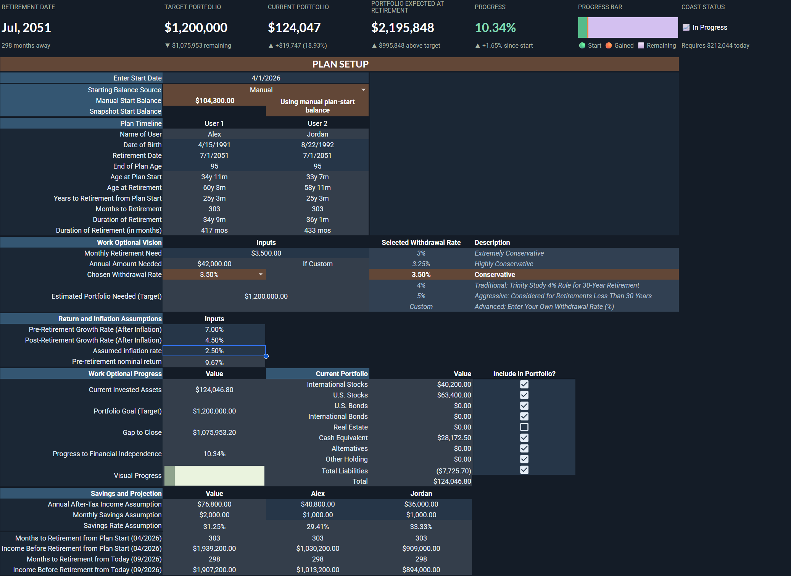This screenshot has height=576, width=791.
Task: Open Chosen Withdrawal Rate 3.50% dropdown
Action: (x=260, y=274)
